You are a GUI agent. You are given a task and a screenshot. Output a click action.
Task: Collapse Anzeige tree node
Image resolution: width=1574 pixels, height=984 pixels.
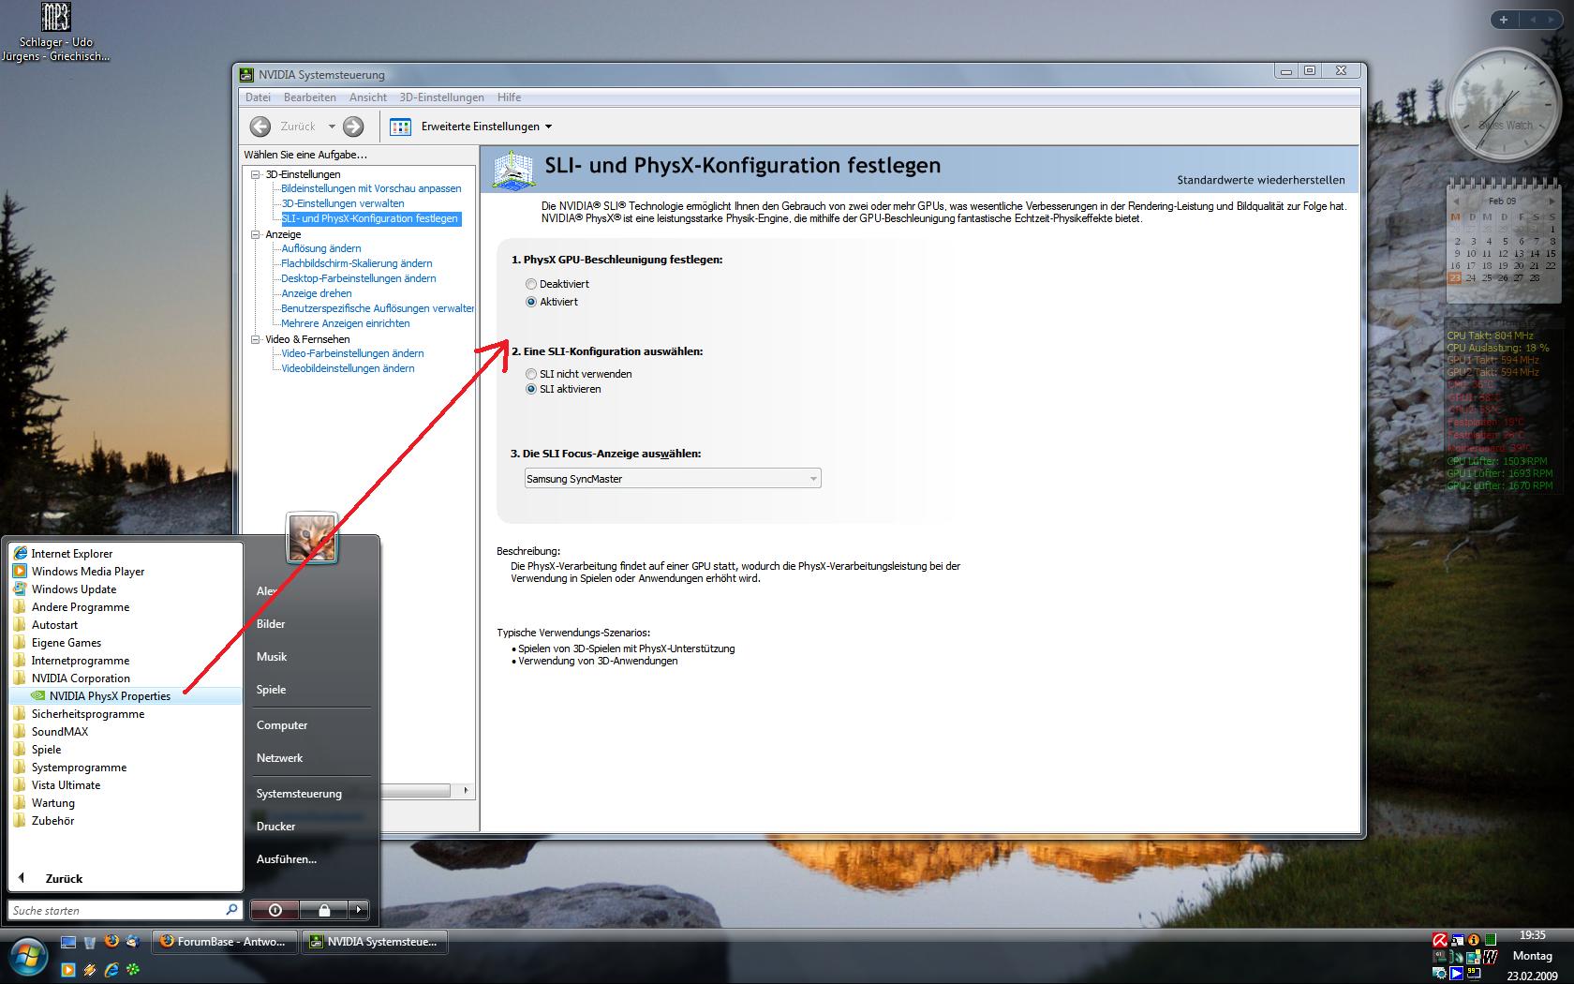[x=255, y=234]
